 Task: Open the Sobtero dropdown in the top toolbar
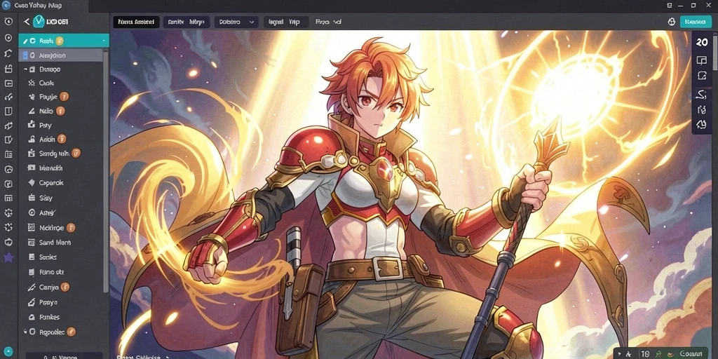[236, 22]
